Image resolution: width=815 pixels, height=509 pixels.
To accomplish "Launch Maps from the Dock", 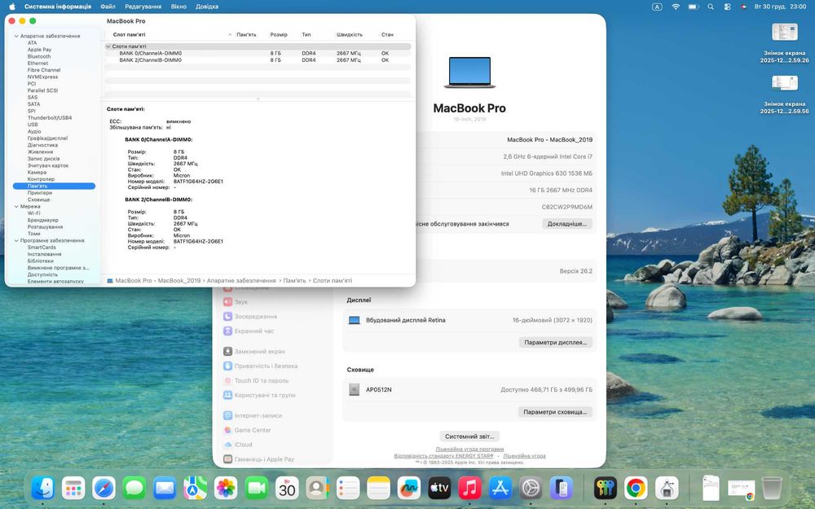I will pyautogui.click(x=196, y=488).
